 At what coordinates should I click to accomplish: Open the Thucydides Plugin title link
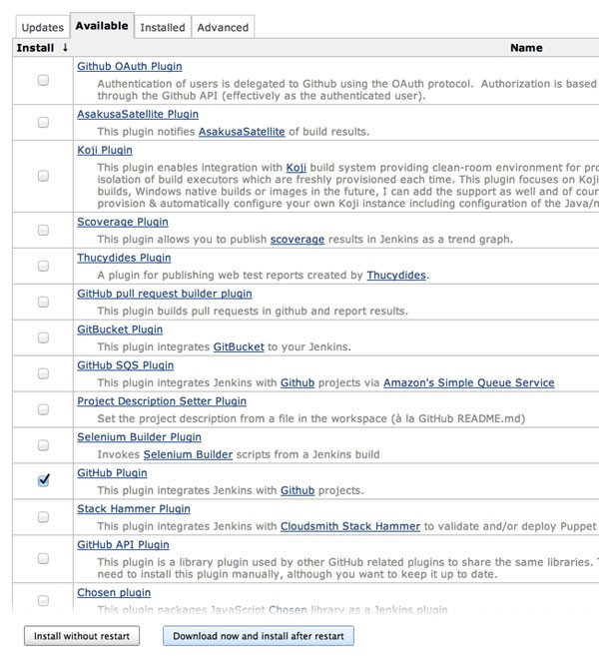click(x=124, y=258)
